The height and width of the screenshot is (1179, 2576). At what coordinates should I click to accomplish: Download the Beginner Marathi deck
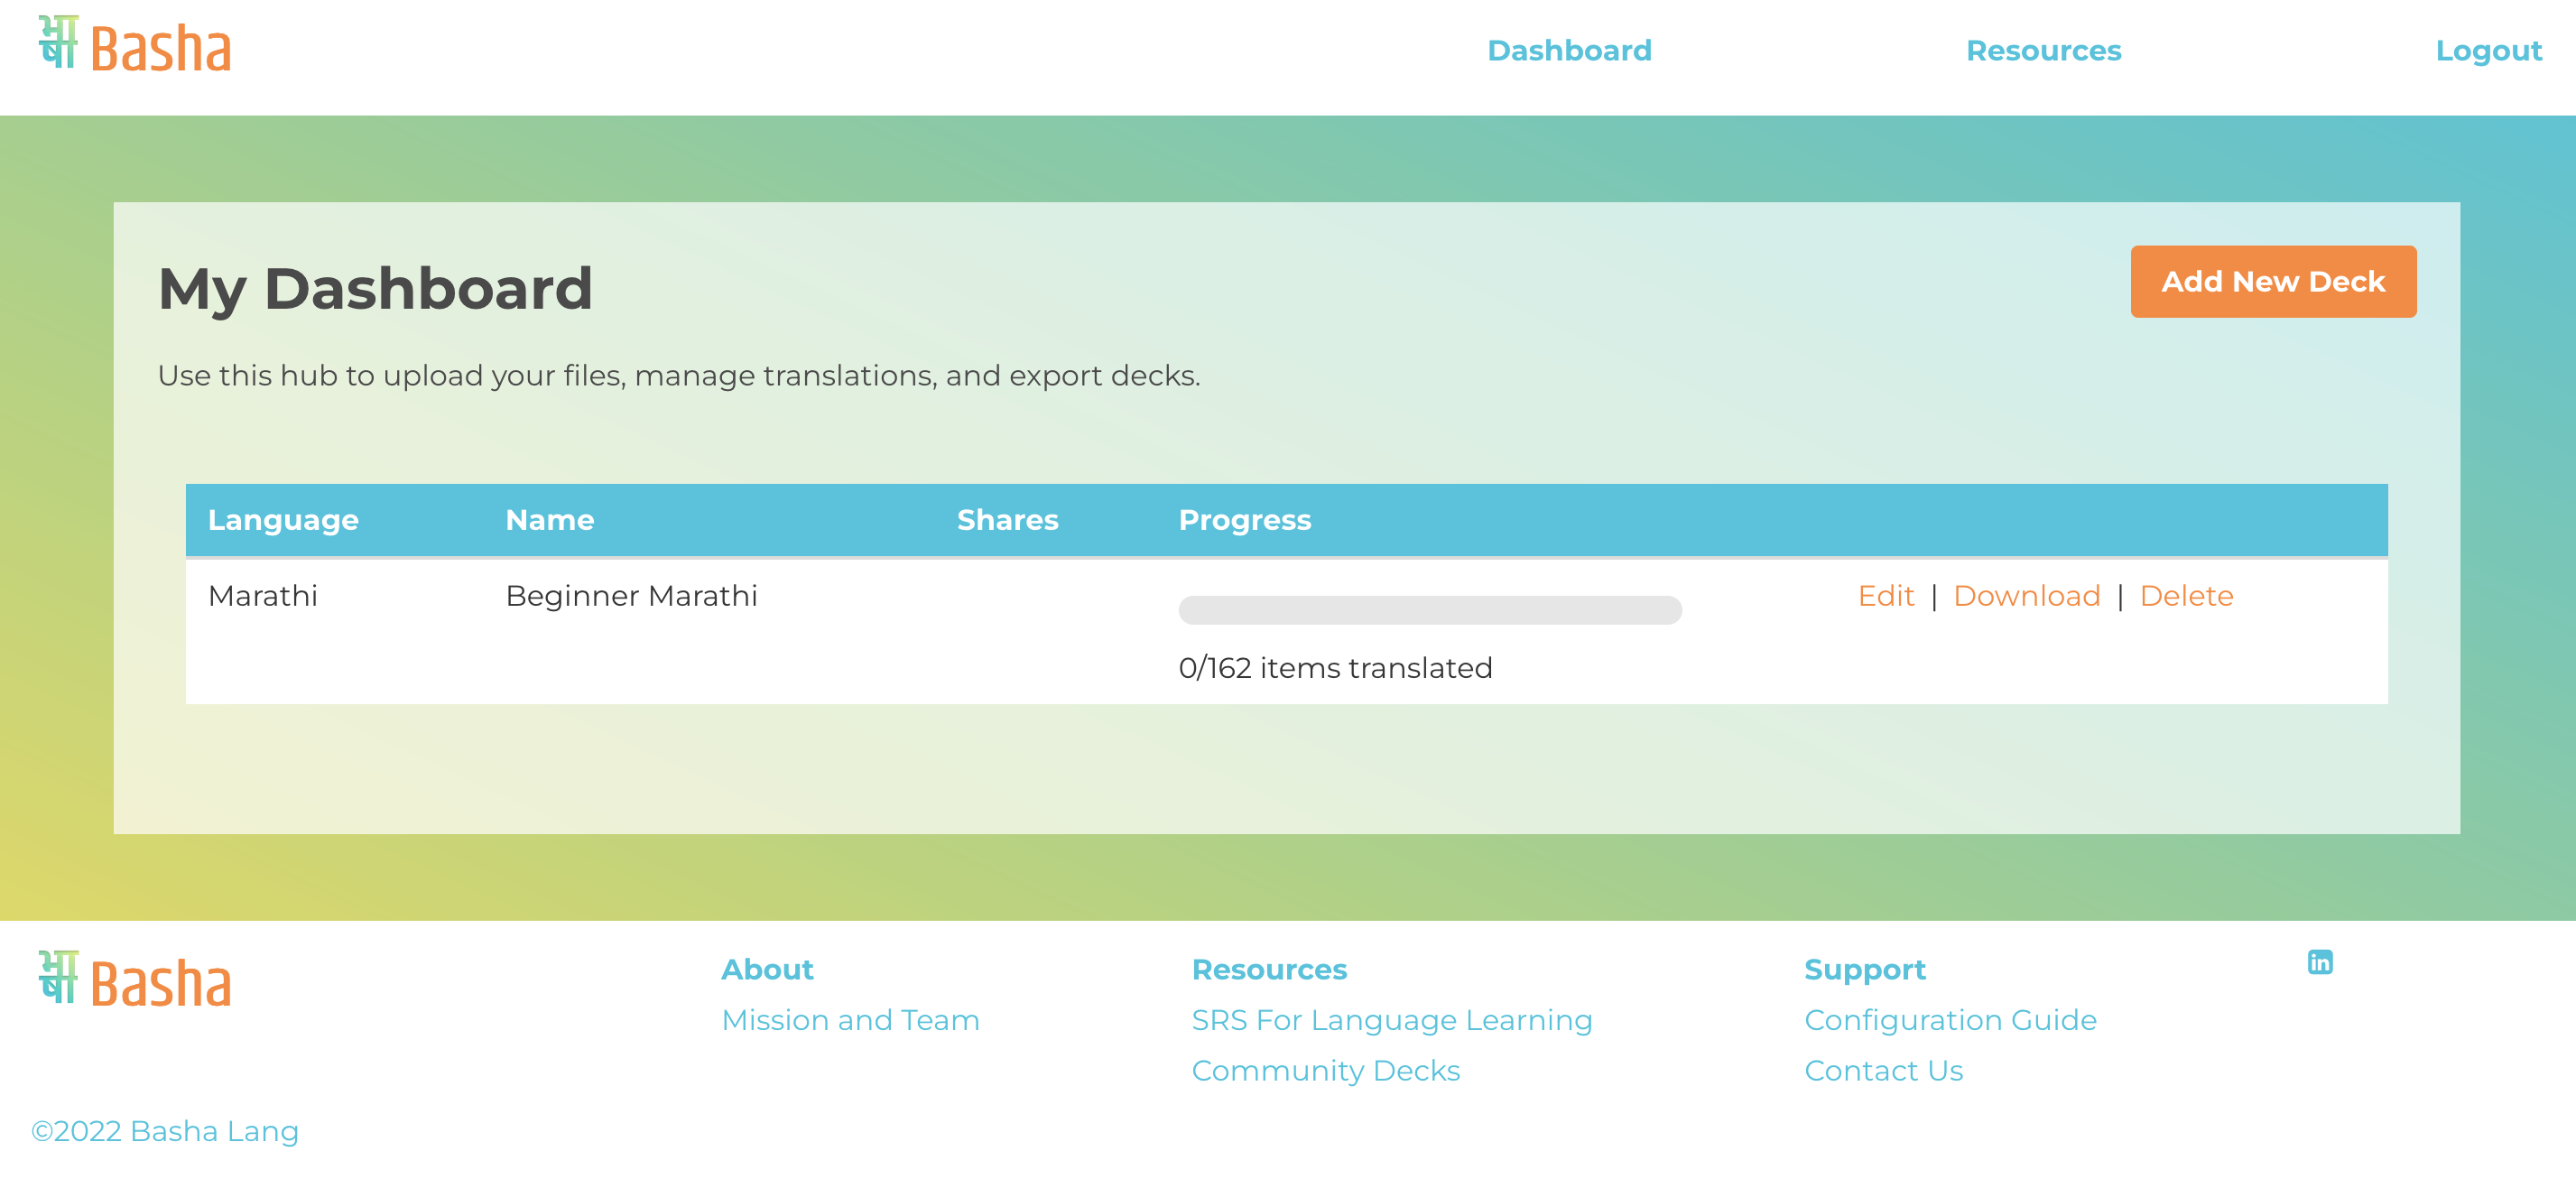pyautogui.click(x=2026, y=596)
